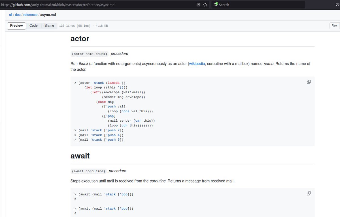
Task: Click the result value 4 in await example
Action: coord(75,213)
